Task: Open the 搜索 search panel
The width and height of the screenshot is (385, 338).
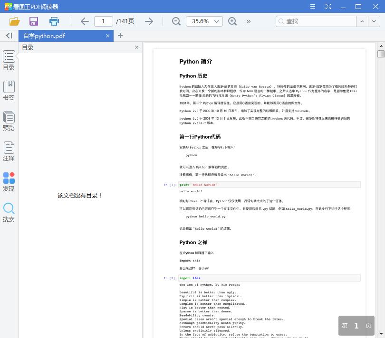Action: click(x=9, y=213)
